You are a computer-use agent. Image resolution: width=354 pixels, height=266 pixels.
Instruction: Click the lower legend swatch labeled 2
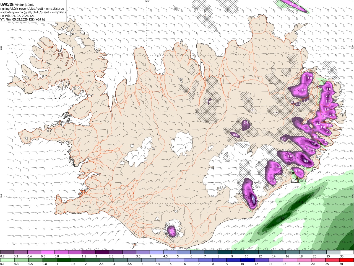(92, 260)
